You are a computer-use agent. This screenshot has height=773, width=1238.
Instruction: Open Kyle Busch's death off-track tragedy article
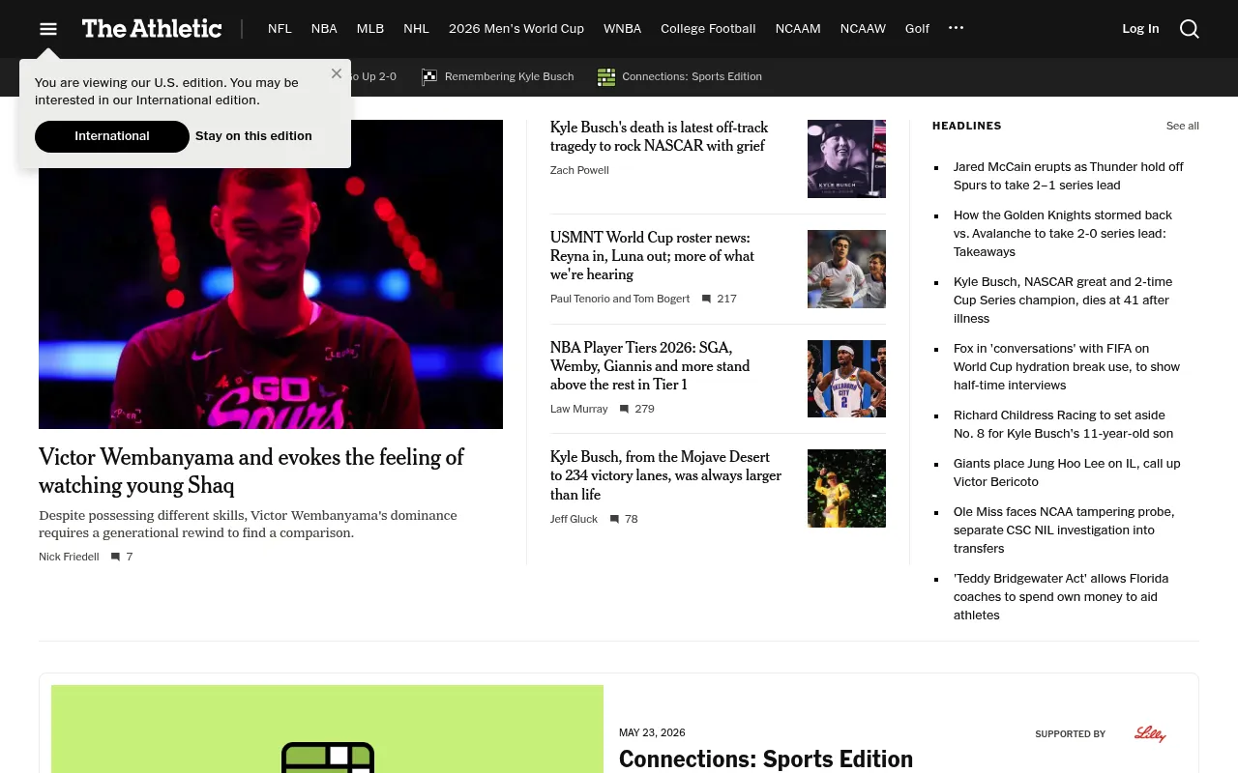(660, 137)
